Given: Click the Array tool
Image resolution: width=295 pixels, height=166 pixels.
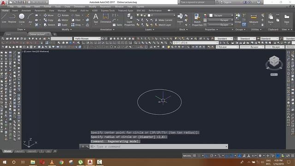Looking at the screenshot, I should pos(76,24).
